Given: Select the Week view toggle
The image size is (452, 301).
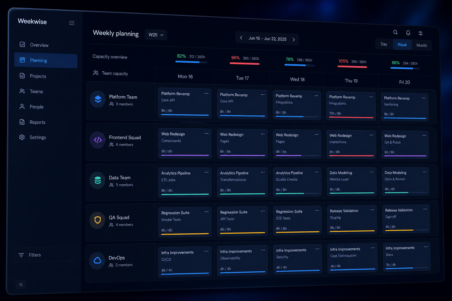Looking at the screenshot, I should click(402, 45).
